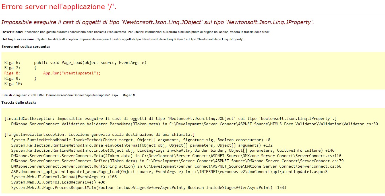Click the 'Dettagli eccezione:' label
385x196 pixels.
[16, 39]
